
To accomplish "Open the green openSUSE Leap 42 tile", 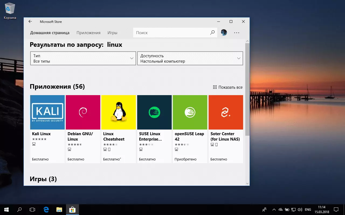I will pos(190,112).
